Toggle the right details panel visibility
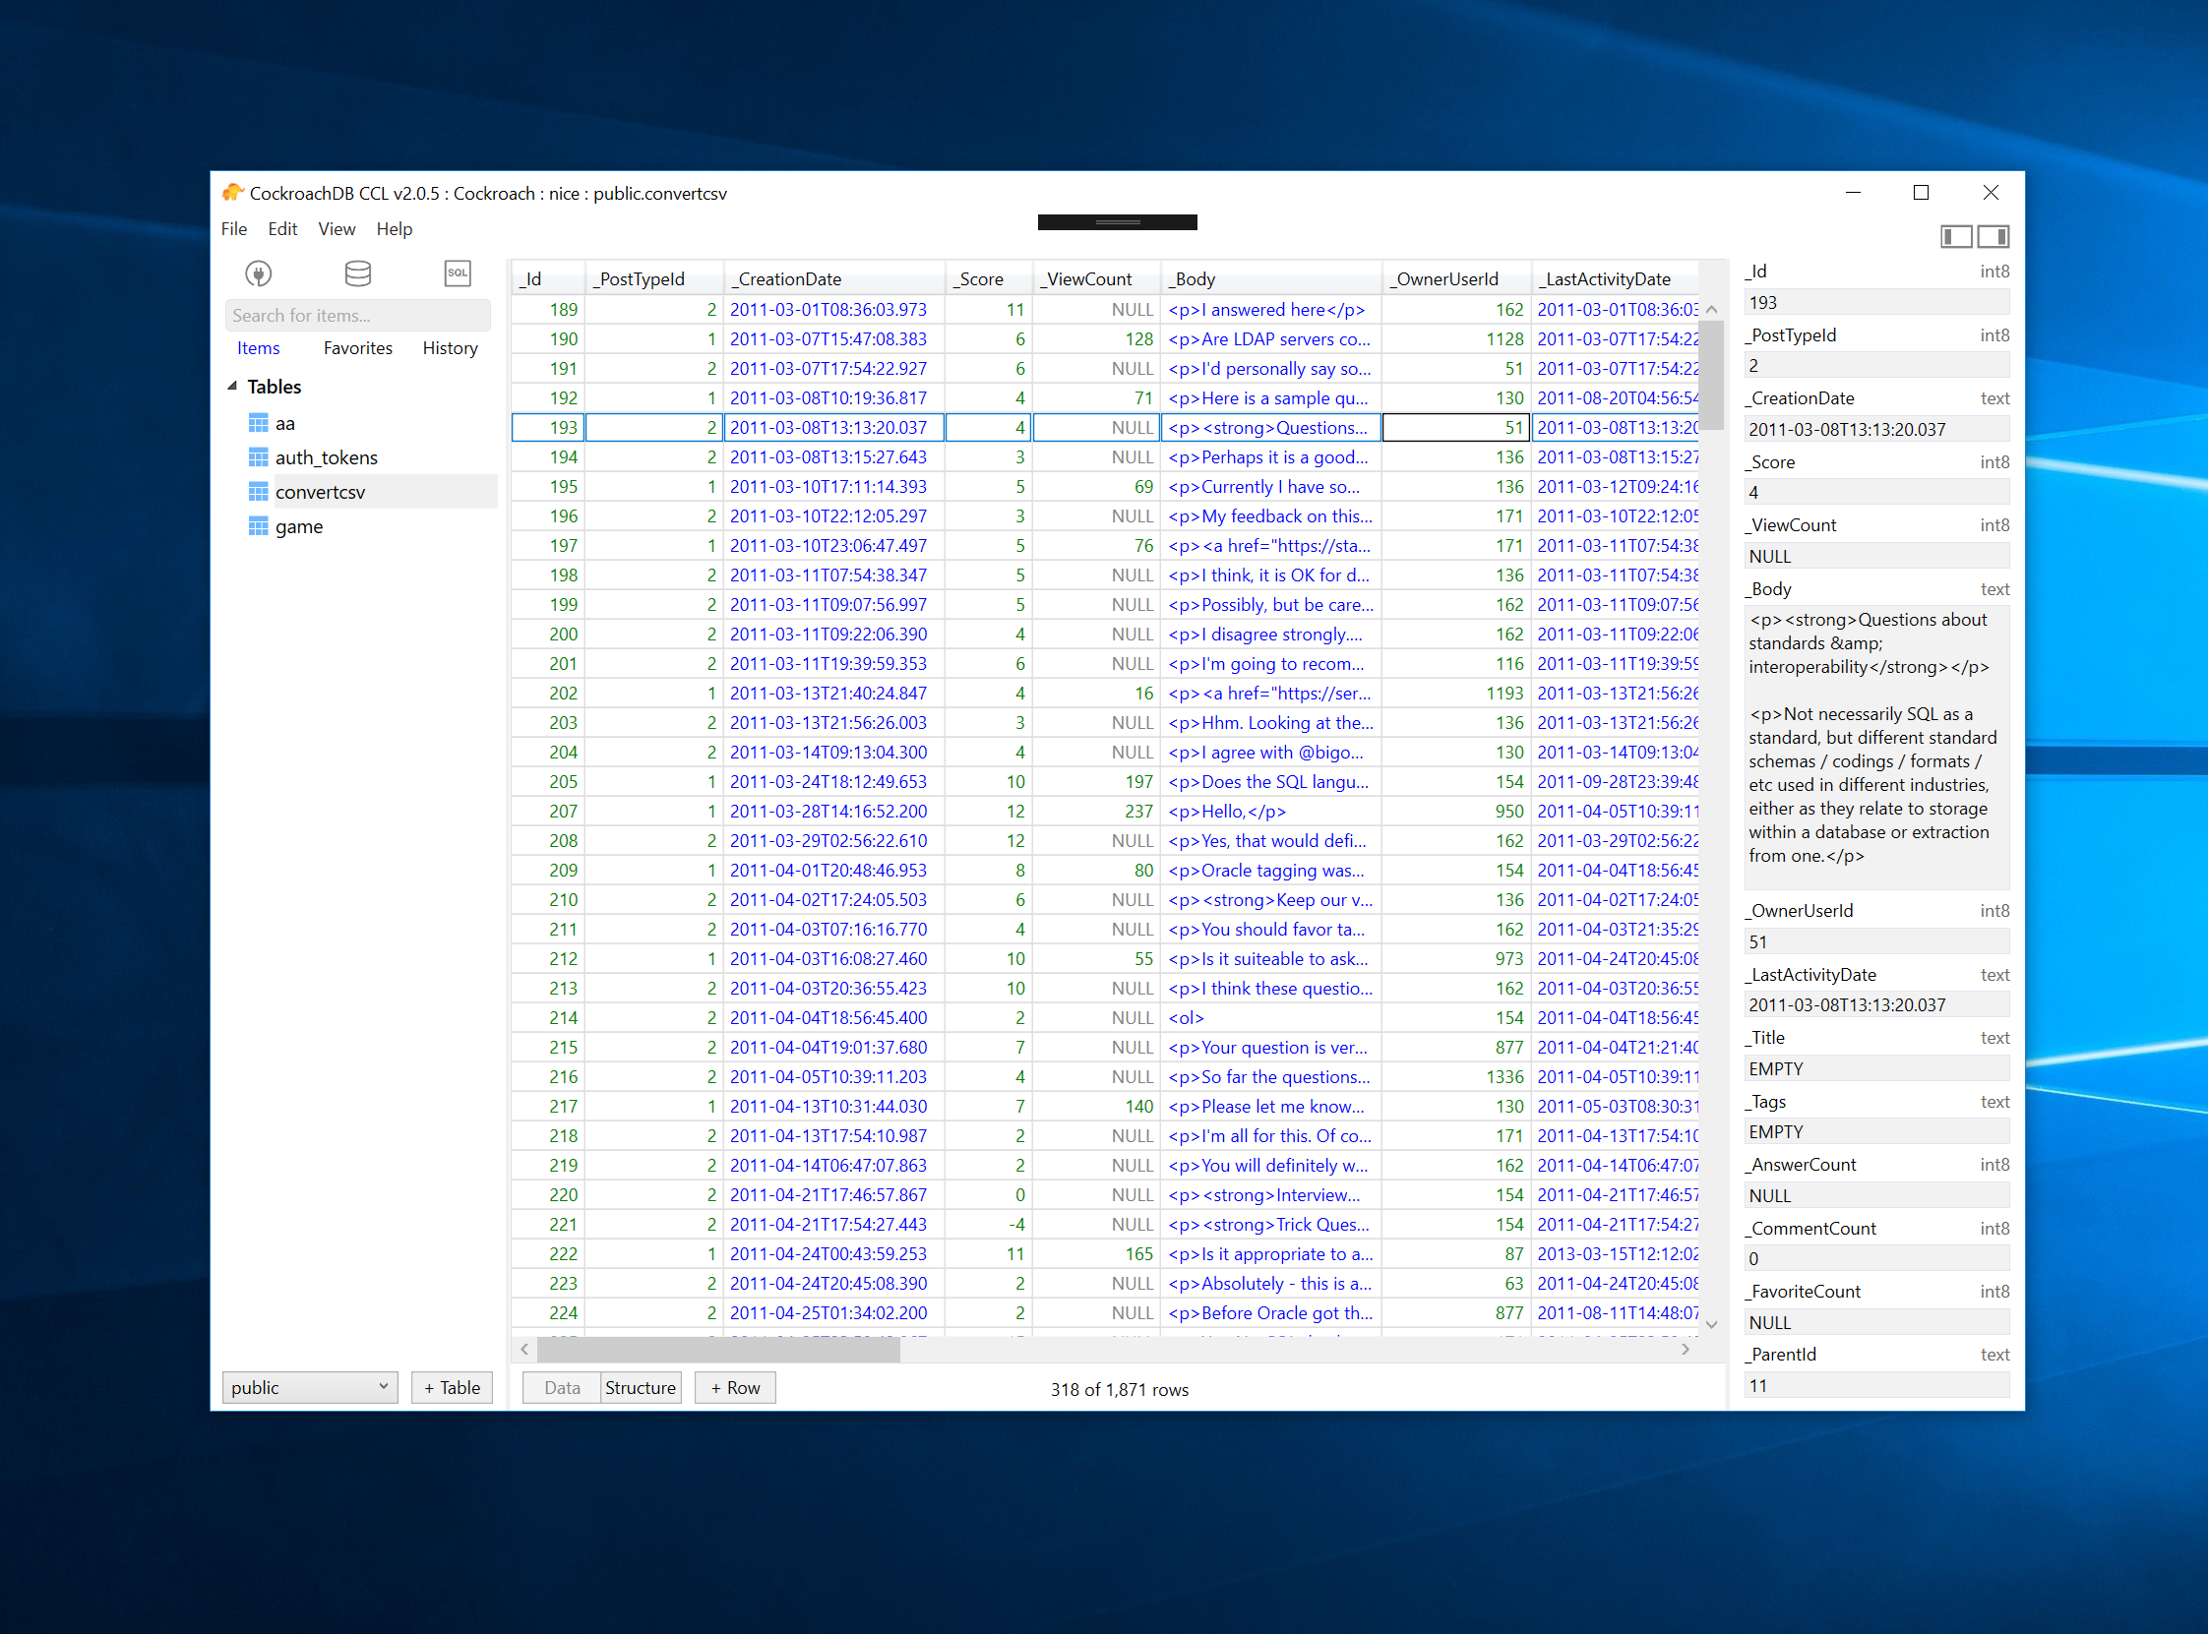This screenshot has height=1634, width=2208. click(x=1993, y=236)
